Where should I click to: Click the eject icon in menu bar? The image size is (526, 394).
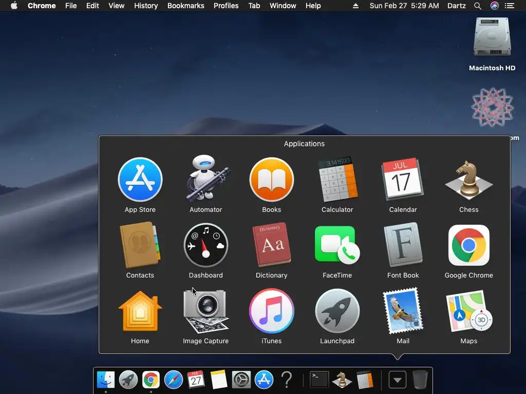[x=355, y=6]
